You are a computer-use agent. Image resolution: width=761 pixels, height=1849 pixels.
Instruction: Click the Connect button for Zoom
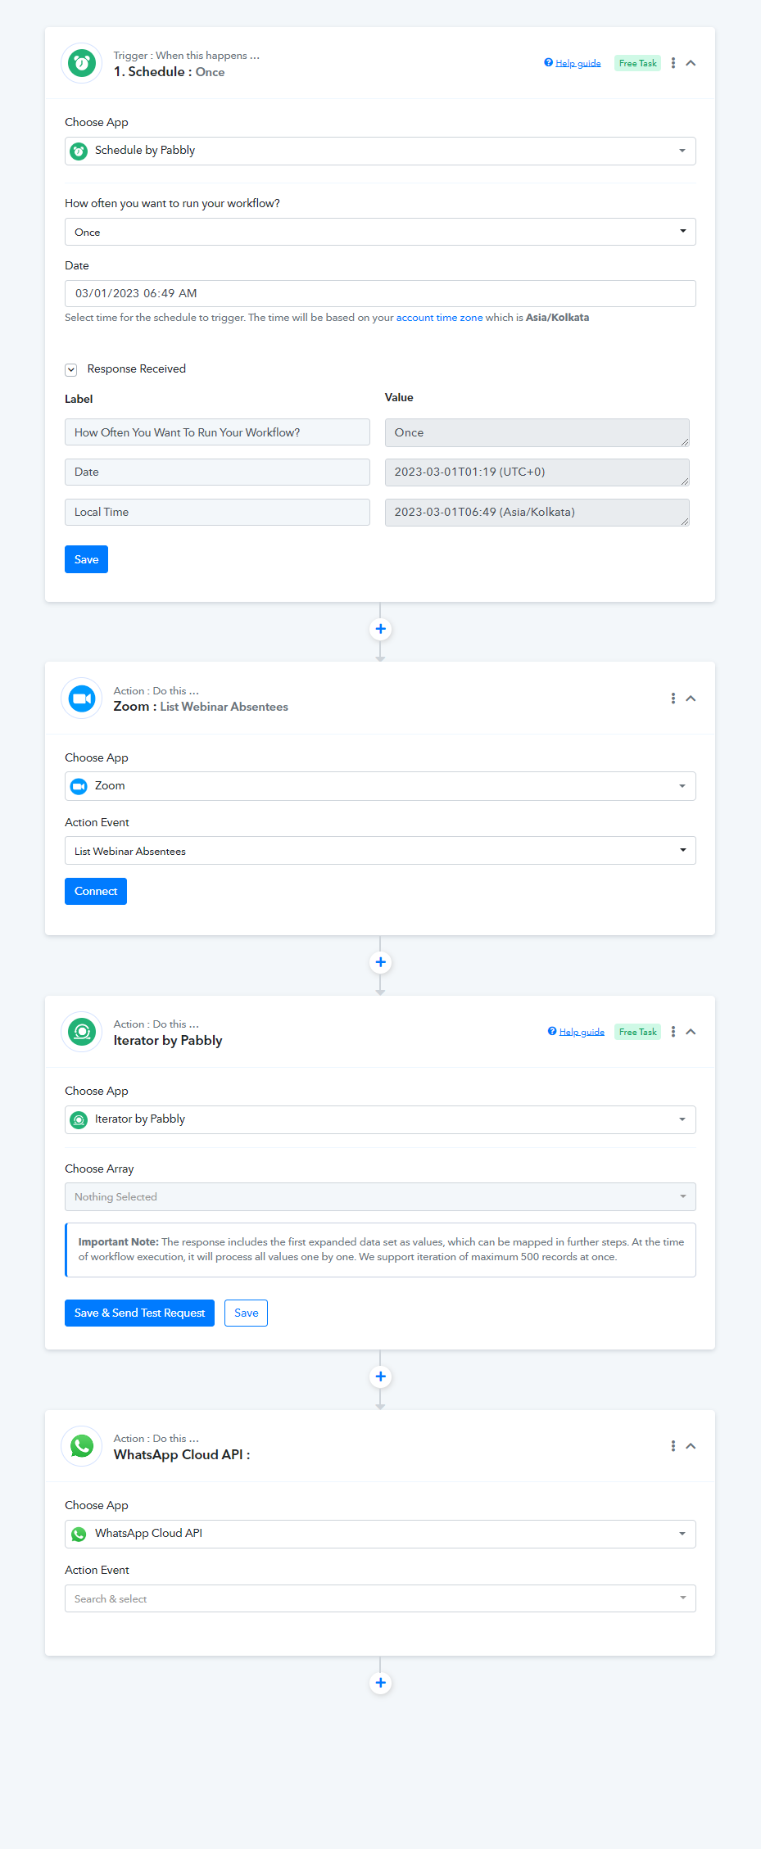pos(96,891)
